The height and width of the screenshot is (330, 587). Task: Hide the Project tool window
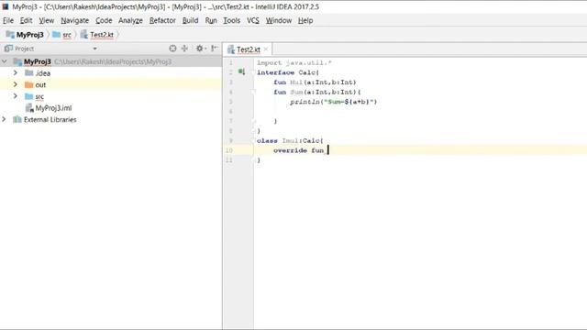(215, 49)
